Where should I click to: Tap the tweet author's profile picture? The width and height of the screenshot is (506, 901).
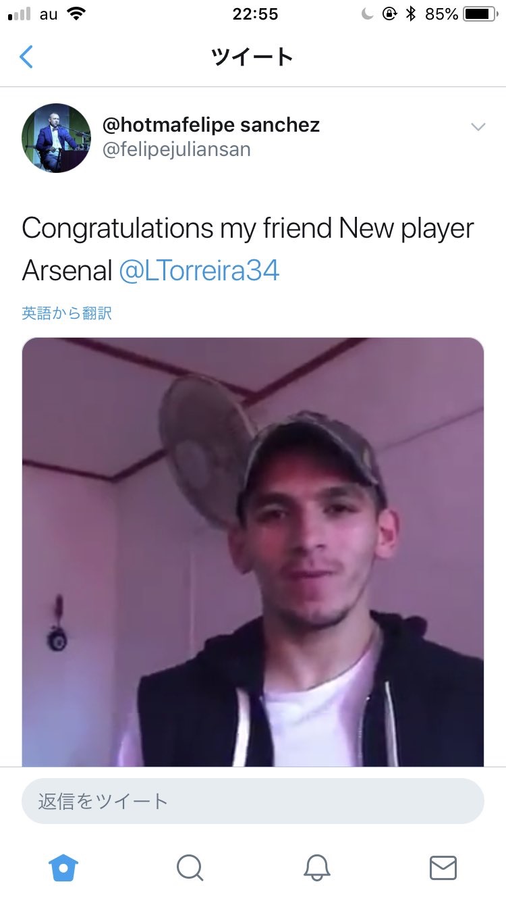[x=56, y=138]
